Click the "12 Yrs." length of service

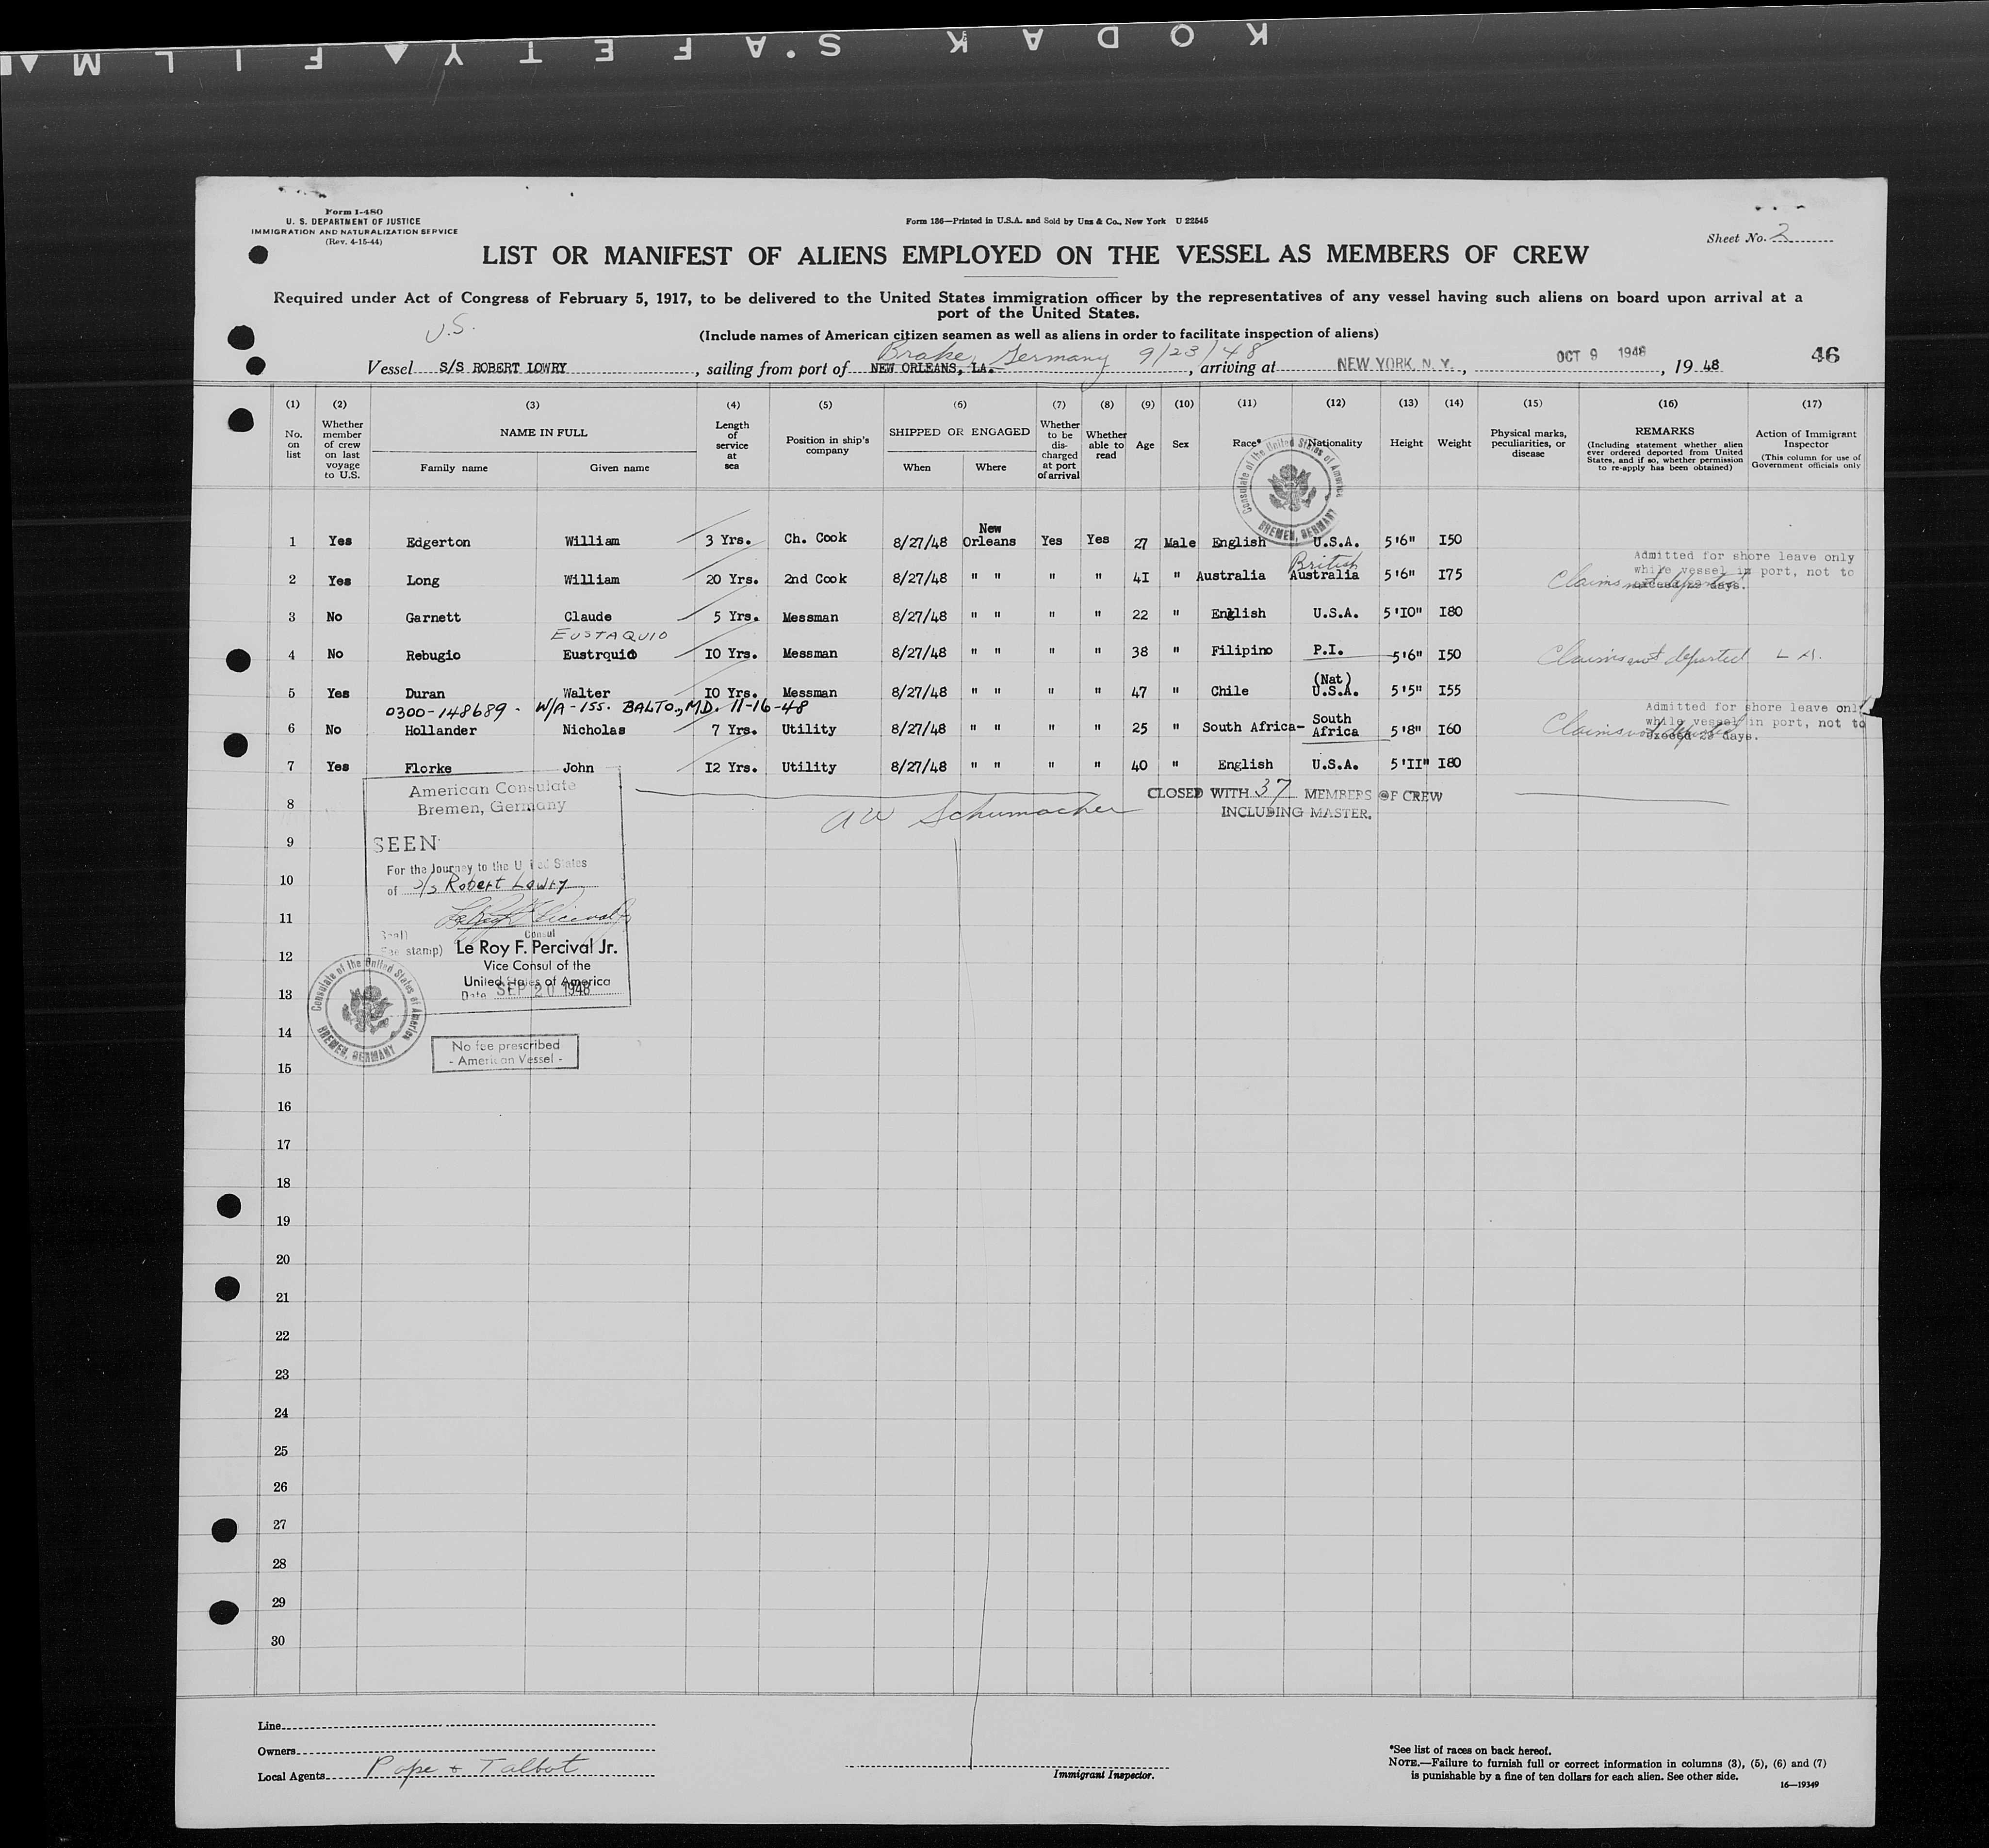[731, 767]
